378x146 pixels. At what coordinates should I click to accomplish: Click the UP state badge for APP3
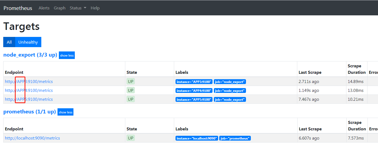(131, 81)
